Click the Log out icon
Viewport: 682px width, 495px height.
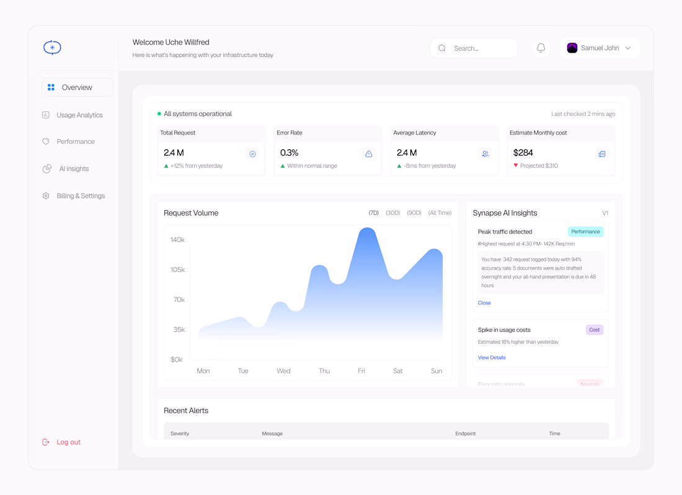pyautogui.click(x=46, y=442)
